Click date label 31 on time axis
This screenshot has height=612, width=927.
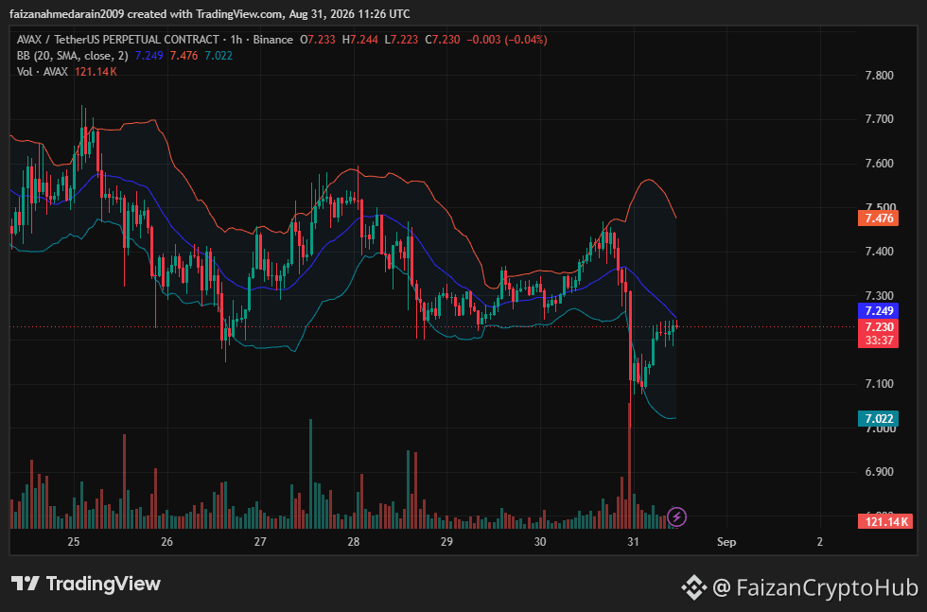click(633, 542)
